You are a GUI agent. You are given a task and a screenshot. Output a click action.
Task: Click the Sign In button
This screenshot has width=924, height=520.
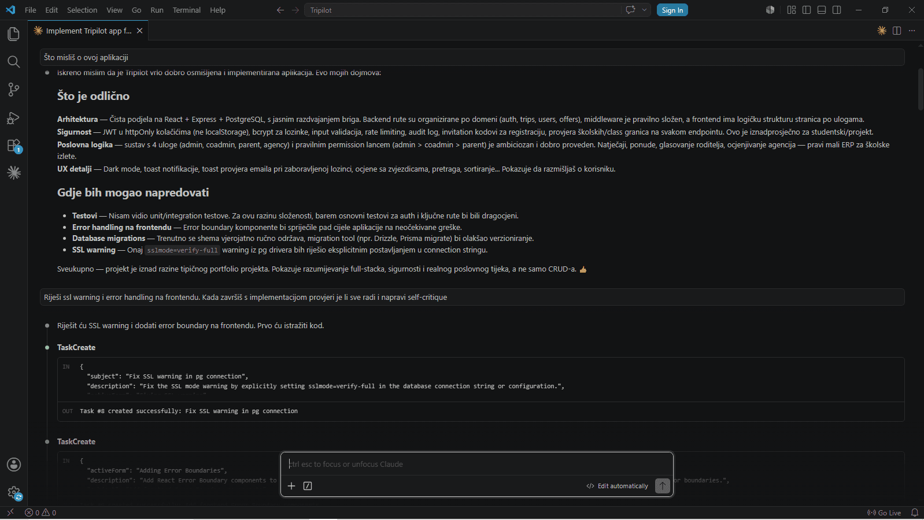(672, 10)
